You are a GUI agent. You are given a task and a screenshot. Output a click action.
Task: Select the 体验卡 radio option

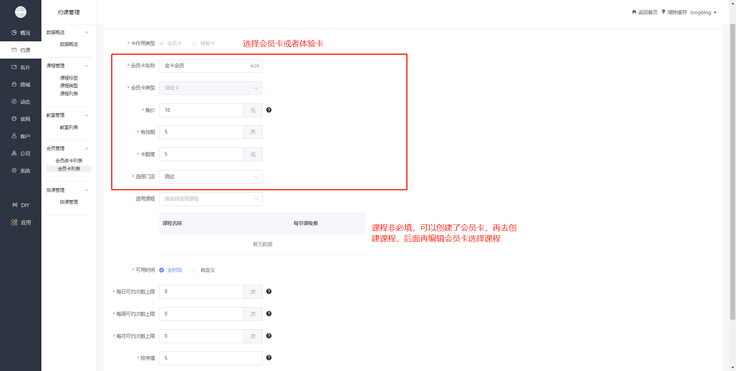(x=195, y=44)
